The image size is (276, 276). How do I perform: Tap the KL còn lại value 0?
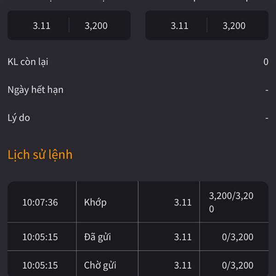pos(266,62)
